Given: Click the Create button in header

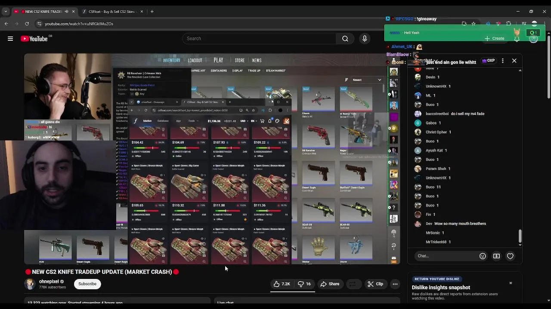Looking at the screenshot, I should click(x=494, y=39).
